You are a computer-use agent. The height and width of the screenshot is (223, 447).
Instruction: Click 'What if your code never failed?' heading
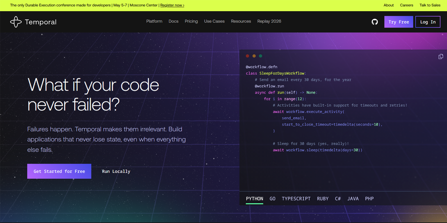tap(93, 95)
